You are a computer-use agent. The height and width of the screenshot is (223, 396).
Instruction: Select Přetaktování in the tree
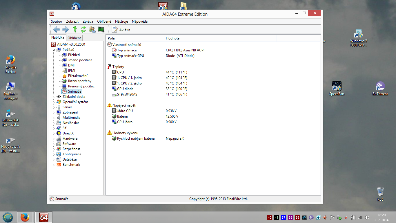point(77,76)
